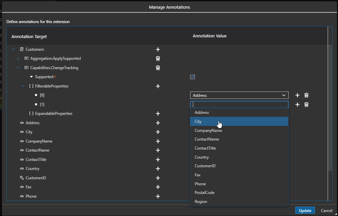Click the annotations list vertical scrollbar
338x216 pixels.
tap(330, 108)
